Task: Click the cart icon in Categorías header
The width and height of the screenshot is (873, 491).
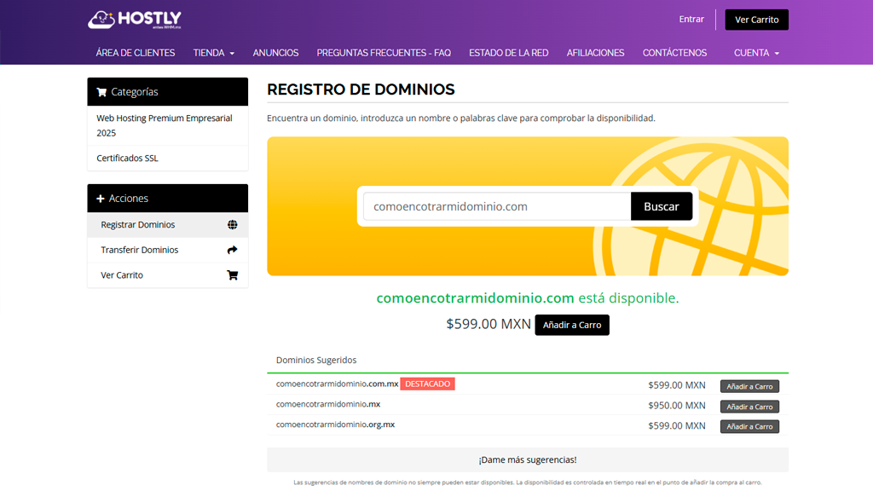Action: tap(101, 92)
